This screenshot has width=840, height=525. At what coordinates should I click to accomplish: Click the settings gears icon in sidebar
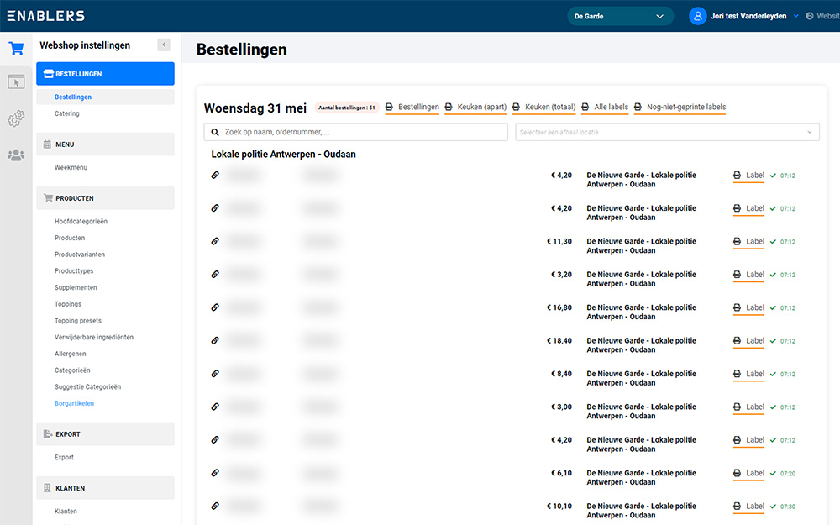tap(16, 119)
